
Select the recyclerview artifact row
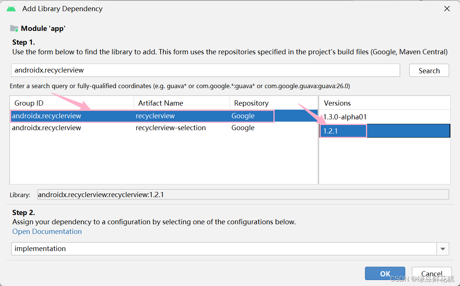tap(164, 116)
